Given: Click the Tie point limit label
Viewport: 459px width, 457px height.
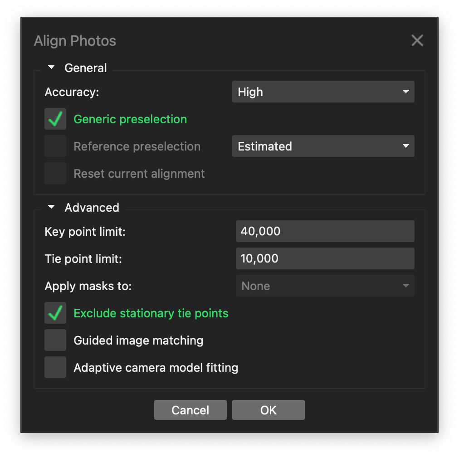Looking at the screenshot, I should click(x=83, y=259).
